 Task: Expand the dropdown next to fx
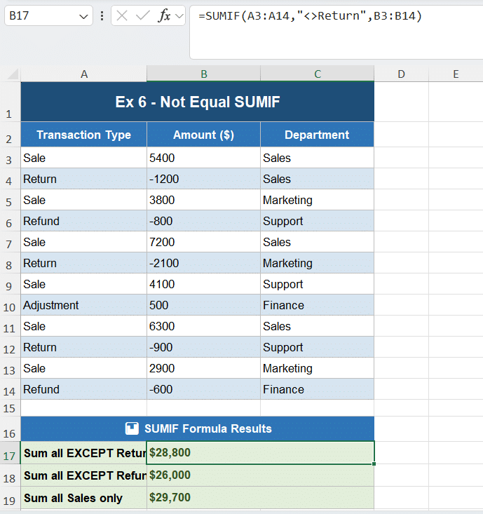[x=179, y=15]
